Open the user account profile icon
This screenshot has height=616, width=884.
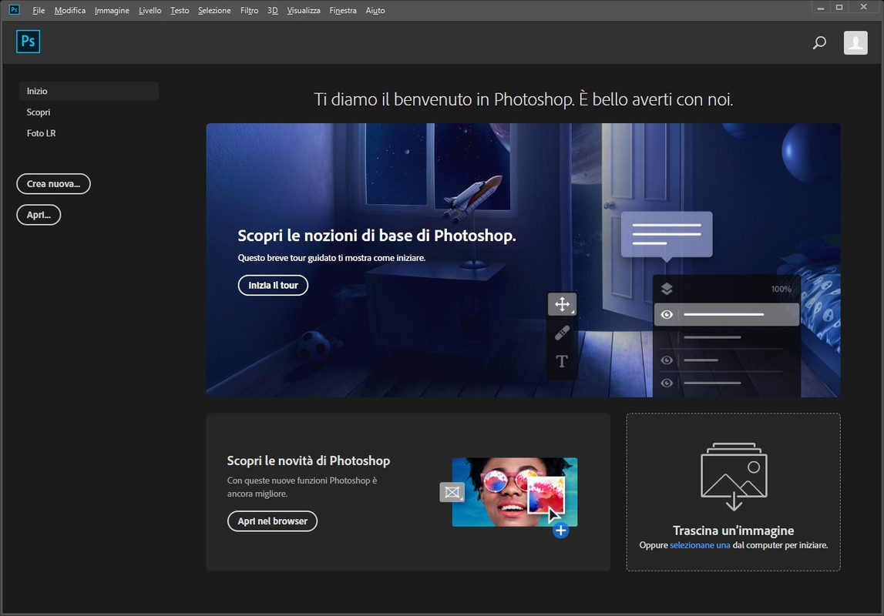(x=855, y=43)
